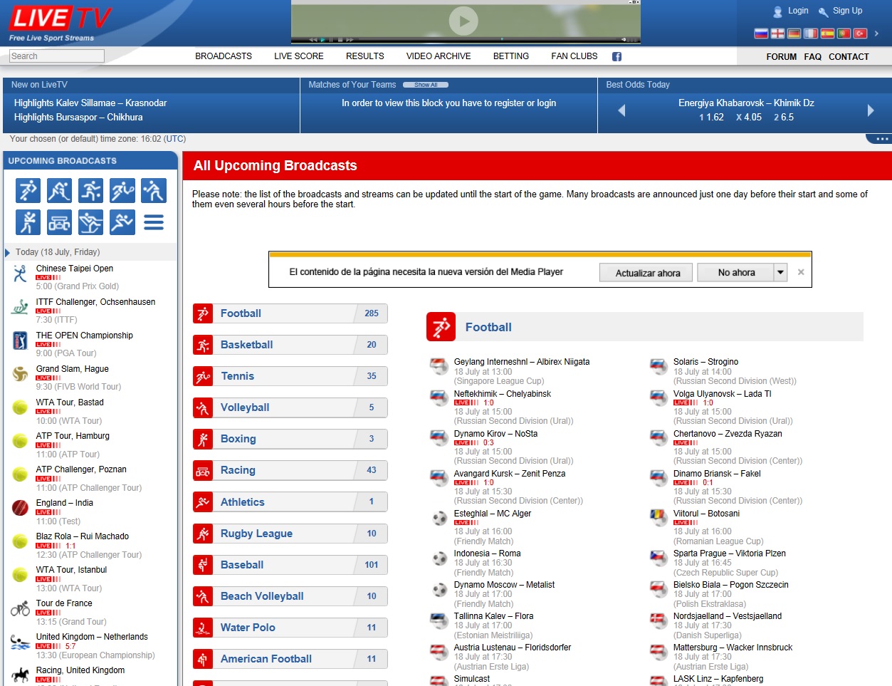Open Highlights Bursaspor – Chikhura
Viewport: 892px width, 686px height.
tap(78, 118)
